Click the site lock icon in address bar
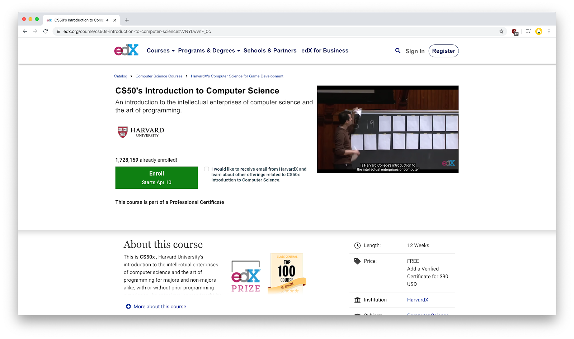This screenshot has height=339, width=574. pos(58,32)
